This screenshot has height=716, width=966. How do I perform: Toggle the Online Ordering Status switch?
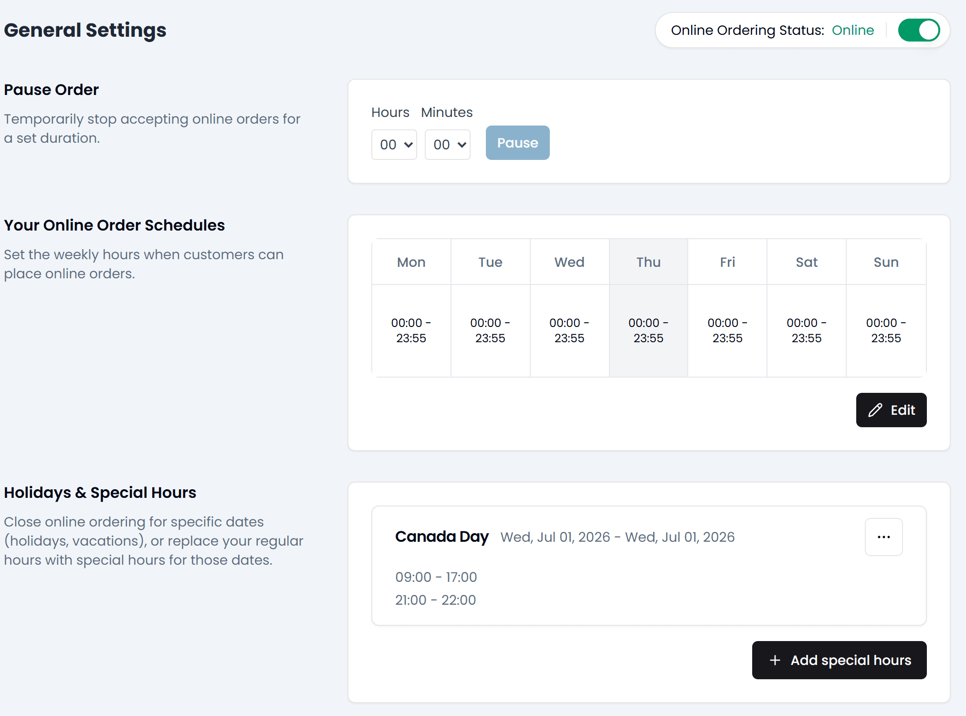[919, 30]
